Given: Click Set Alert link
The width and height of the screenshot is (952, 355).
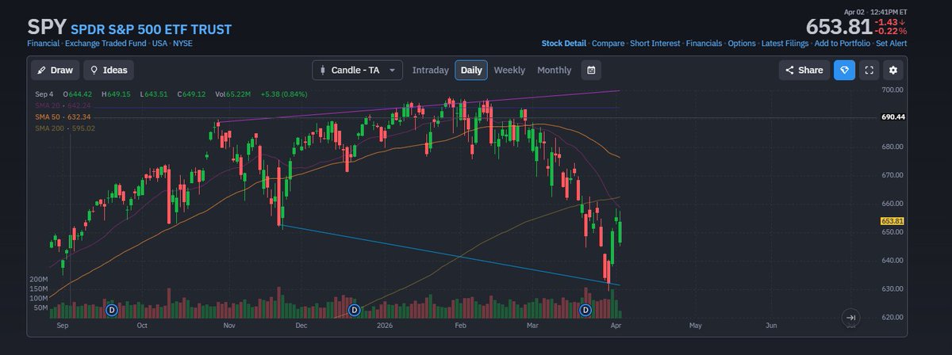Looking at the screenshot, I should (892, 44).
